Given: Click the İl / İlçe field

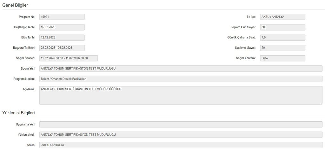Looking at the screenshot, I should click(282, 17).
